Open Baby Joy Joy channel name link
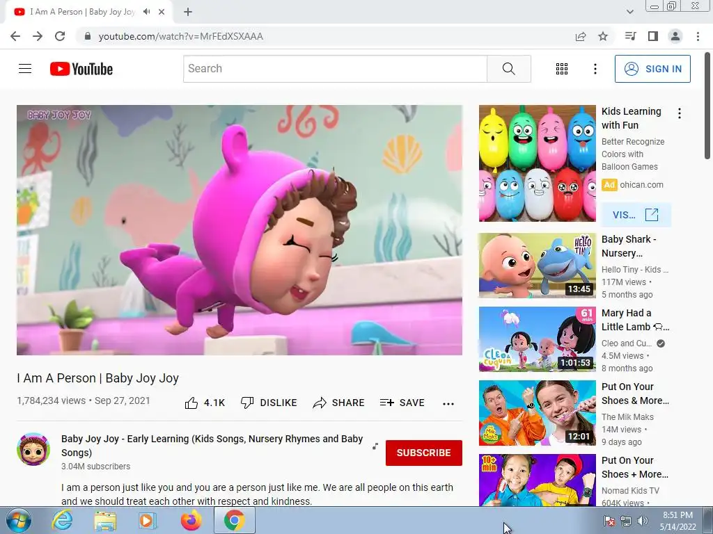 click(x=212, y=446)
